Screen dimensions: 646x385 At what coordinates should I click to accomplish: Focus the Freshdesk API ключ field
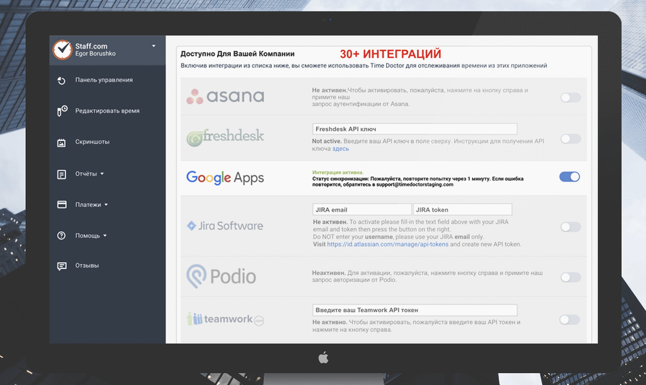point(415,129)
